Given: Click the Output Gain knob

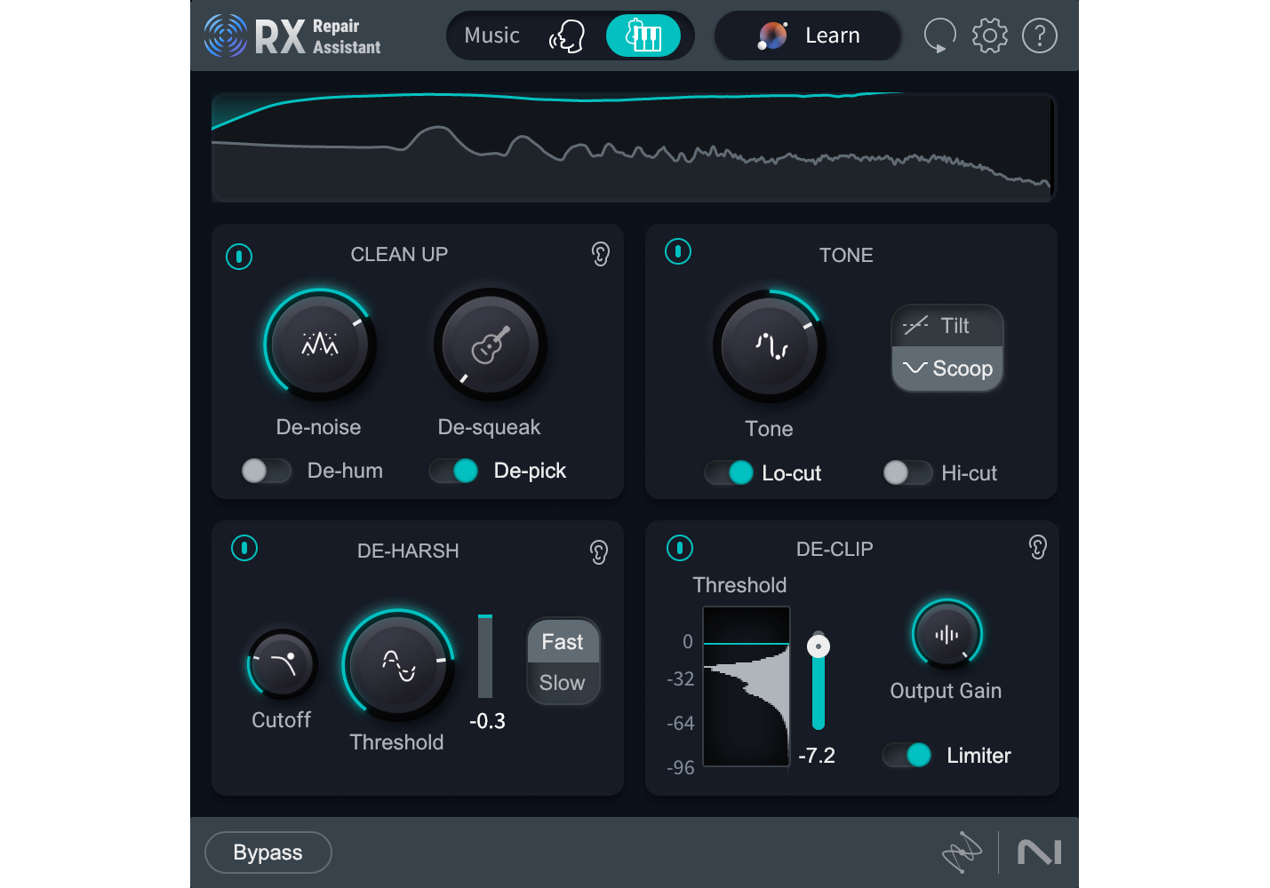Looking at the screenshot, I should pos(947,635).
